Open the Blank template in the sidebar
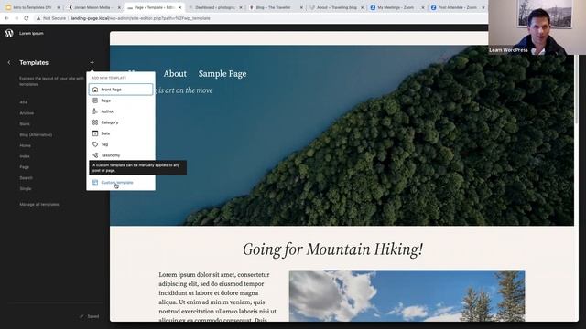The height and width of the screenshot is (329, 586). (25, 124)
